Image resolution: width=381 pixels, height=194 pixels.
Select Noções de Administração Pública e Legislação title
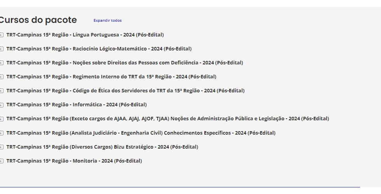click(168, 119)
